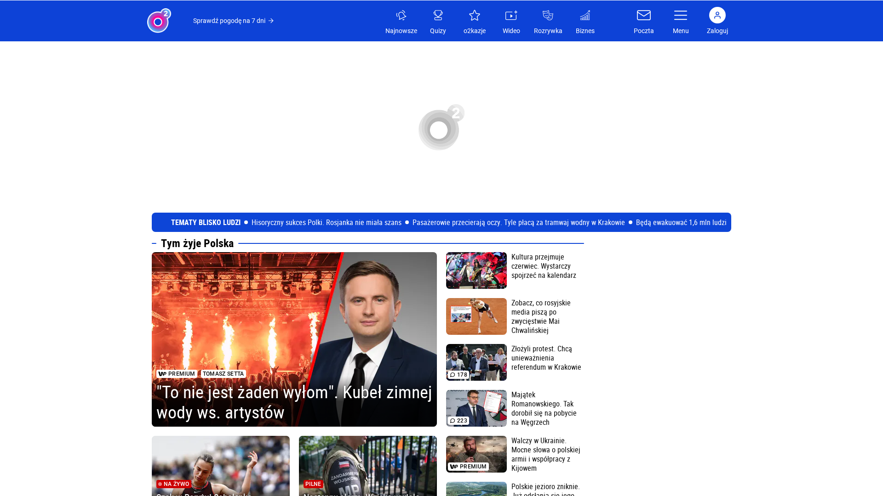Click the 'Tym żyje Polska' section heading
This screenshot has height=496, width=883.
[197, 243]
